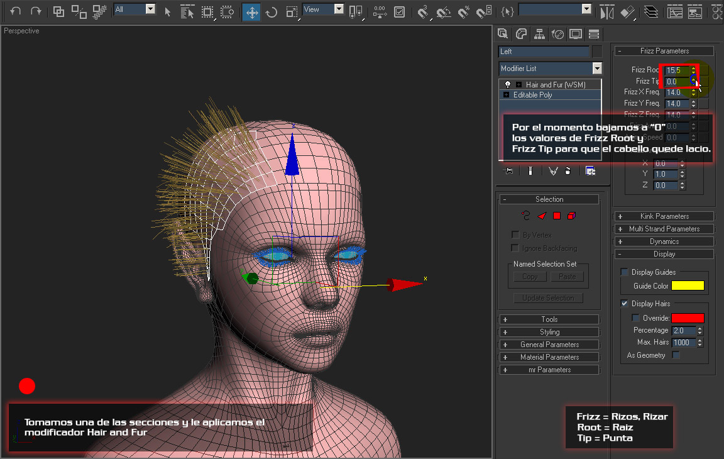
Task: Enable As Geometry checkbox
Action: click(676, 355)
